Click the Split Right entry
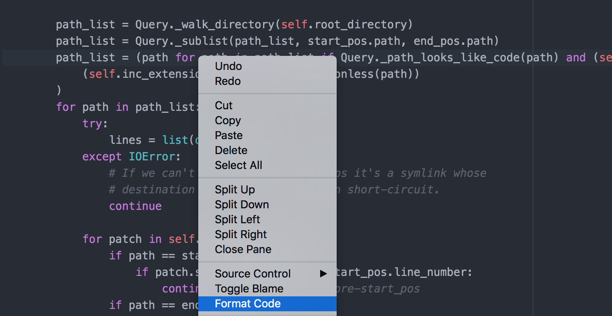The height and width of the screenshot is (316, 612). pos(267,234)
